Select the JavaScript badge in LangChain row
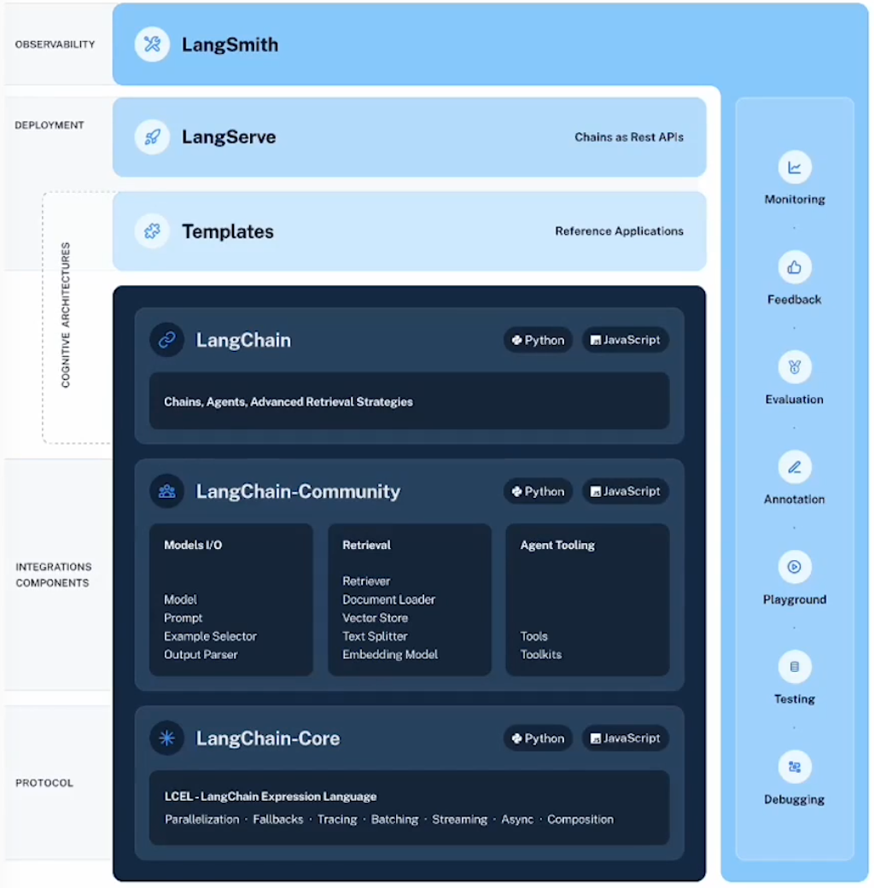This screenshot has height=888, width=874. [626, 340]
